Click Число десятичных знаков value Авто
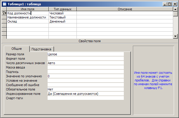The width and height of the screenshot is (179, 118). [86, 63]
